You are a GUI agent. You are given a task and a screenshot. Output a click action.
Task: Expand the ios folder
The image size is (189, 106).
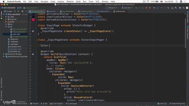(x=6, y=24)
